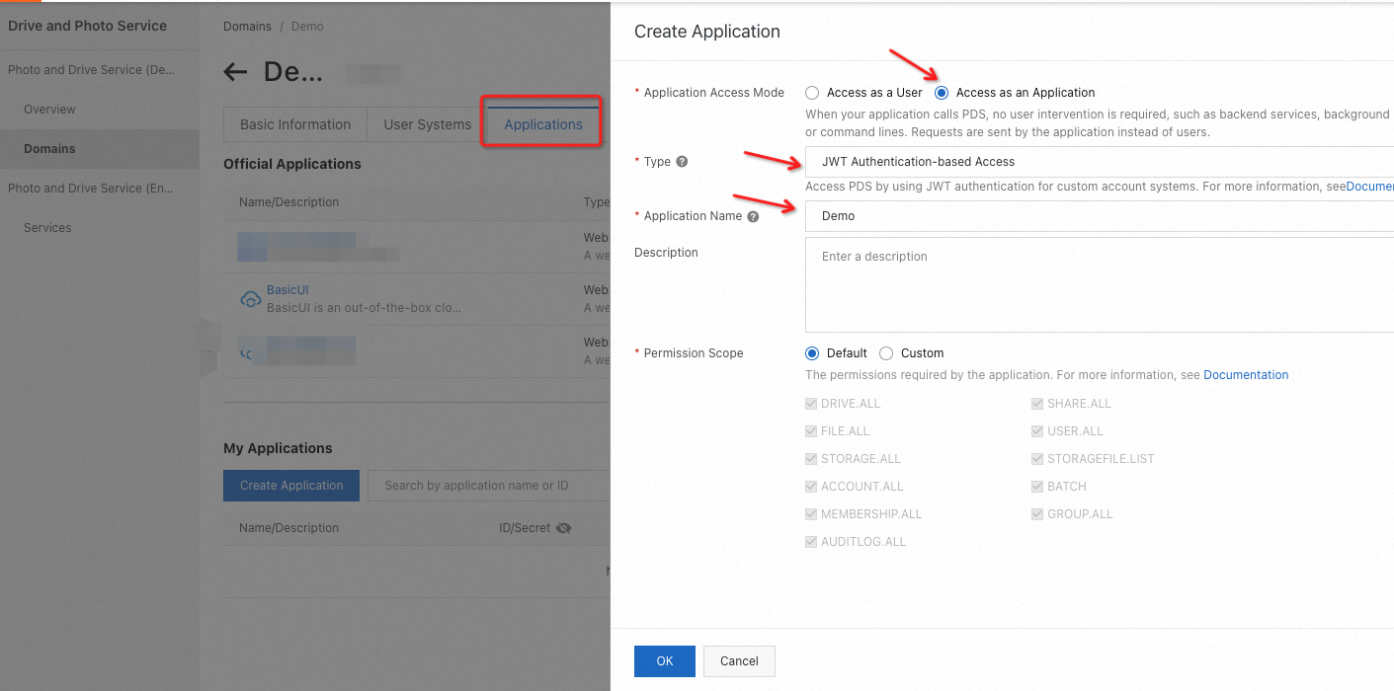Select the Access as a User radio button
Viewport: 1394px width, 691px height.
tap(812, 93)
